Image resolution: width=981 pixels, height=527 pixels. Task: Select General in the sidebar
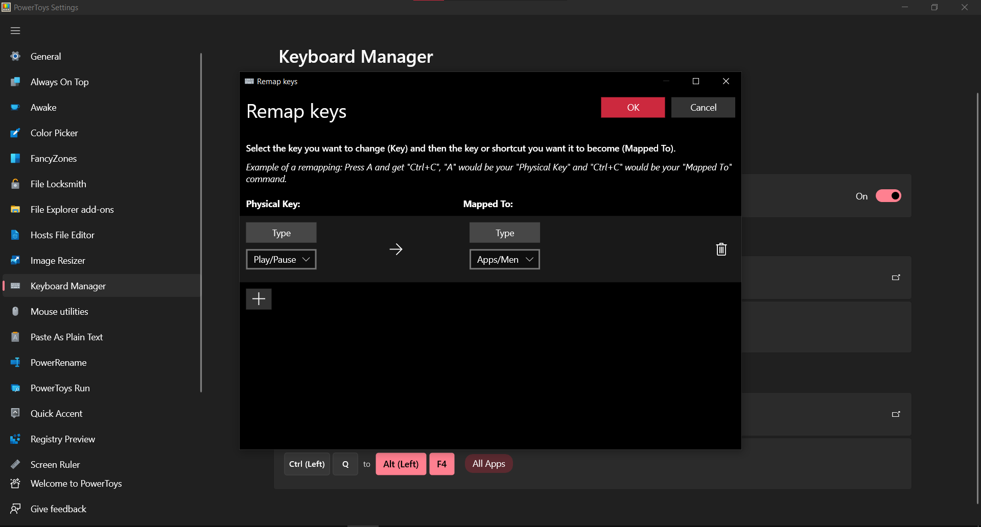click(x=101, y=56)
